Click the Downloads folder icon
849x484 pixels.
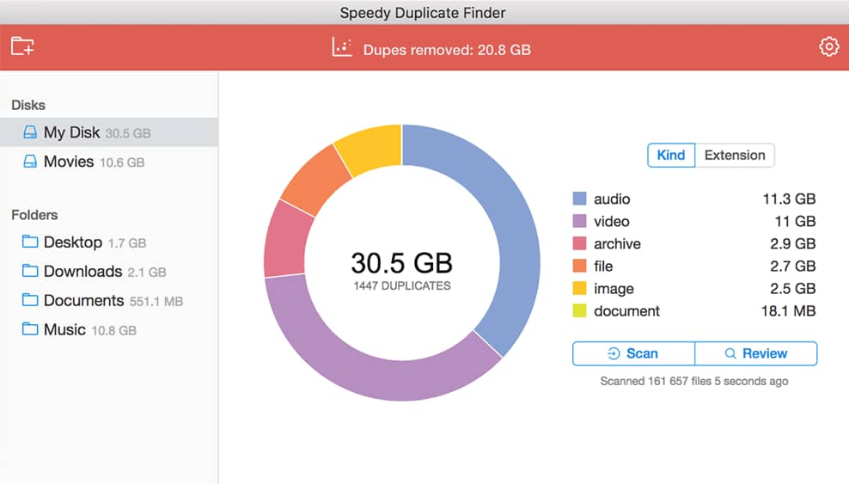tap(30, 271)
